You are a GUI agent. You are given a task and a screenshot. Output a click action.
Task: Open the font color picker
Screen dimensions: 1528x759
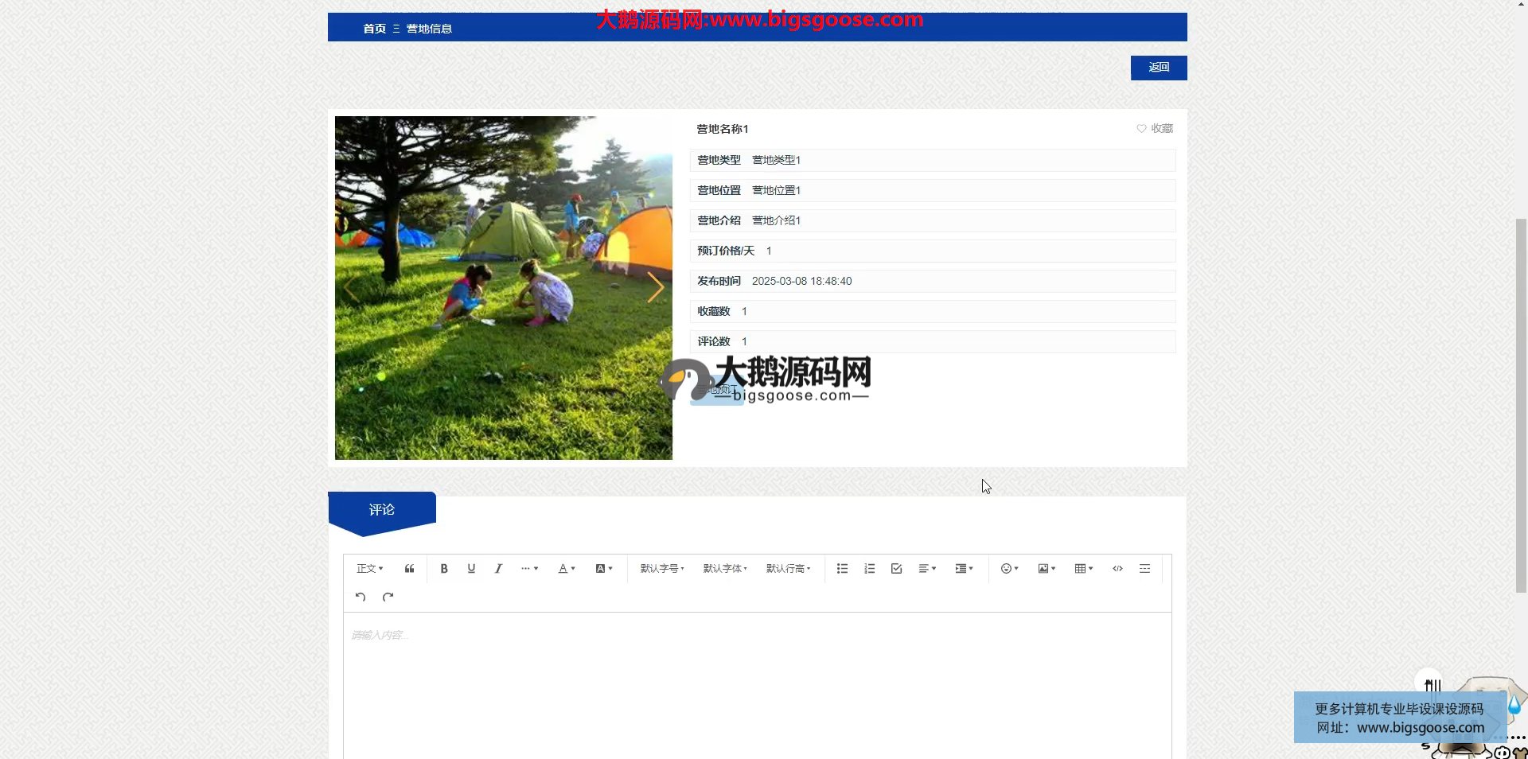pos(566,569)
